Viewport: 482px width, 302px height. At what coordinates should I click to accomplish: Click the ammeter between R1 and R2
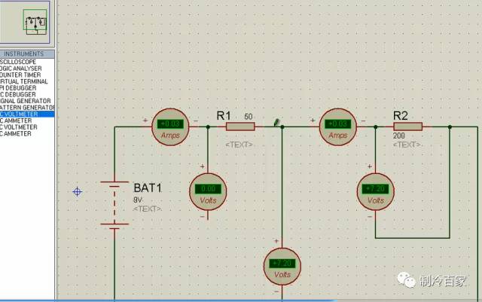(338, 127)
